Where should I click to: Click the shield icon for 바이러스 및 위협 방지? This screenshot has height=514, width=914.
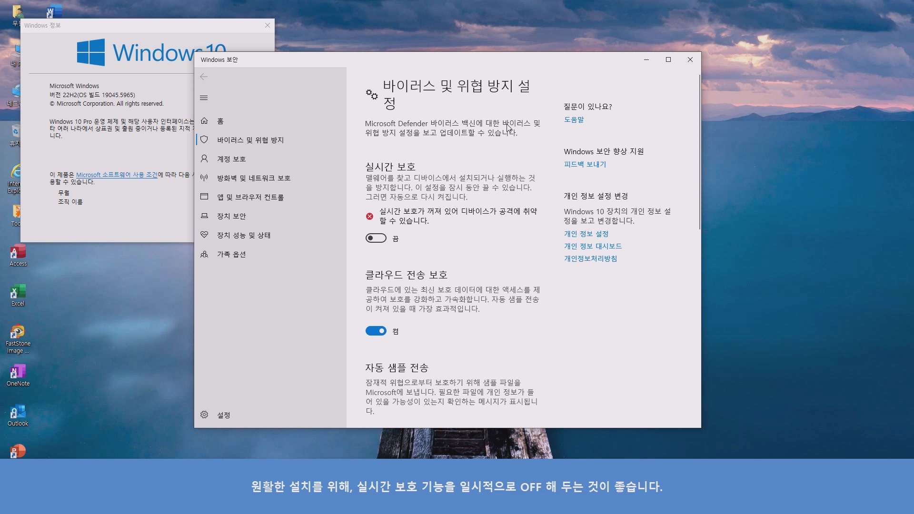click(x=204, y=139)
